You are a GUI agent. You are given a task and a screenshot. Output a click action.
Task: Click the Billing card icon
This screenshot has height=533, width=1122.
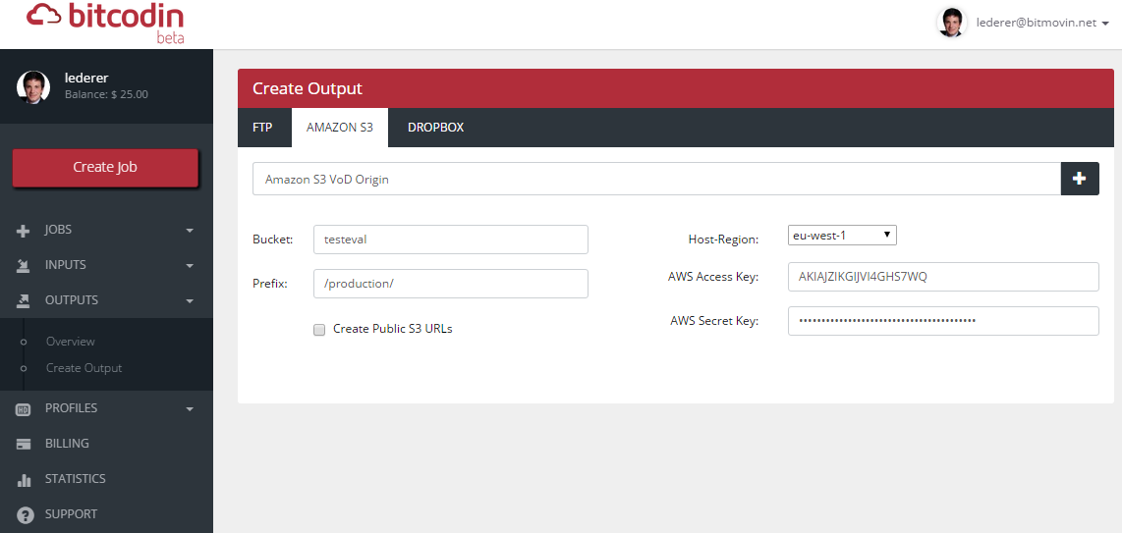click(x=23, y=444)
